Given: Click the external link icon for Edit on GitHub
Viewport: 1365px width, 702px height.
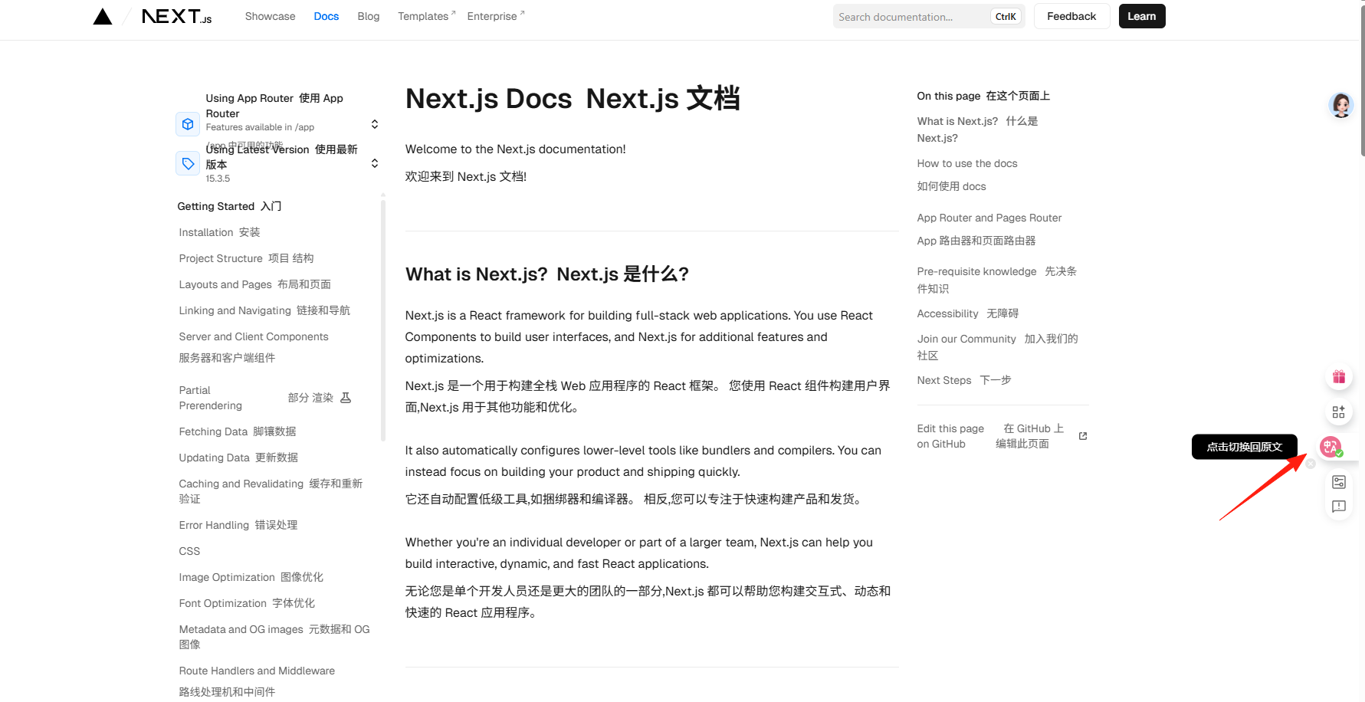Looking at the screenshot, I should 1083,436.
